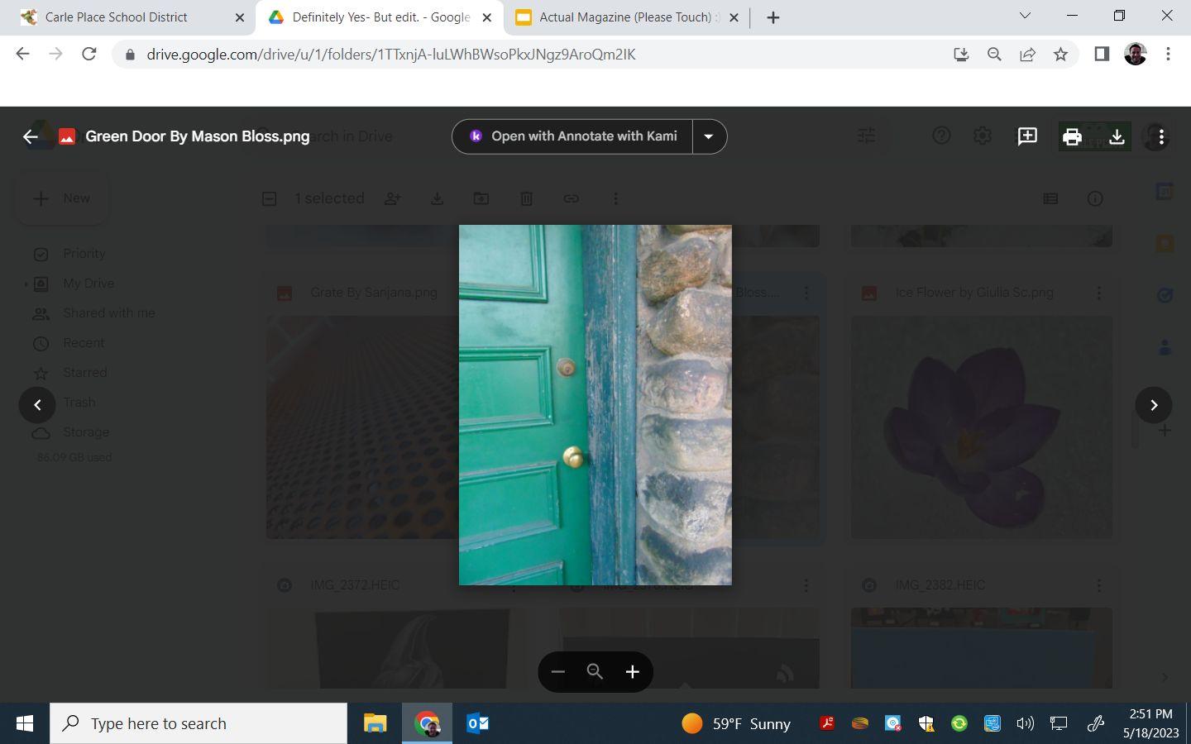Zoom out of the previewed image
This screenshot has width=1191, height=744.
[557, 671]
